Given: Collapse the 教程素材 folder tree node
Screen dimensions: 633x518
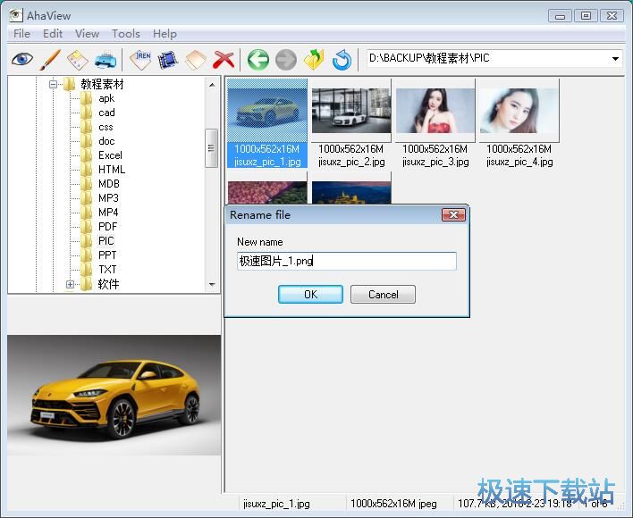Looking at the screenshot, I should [54, 84].
